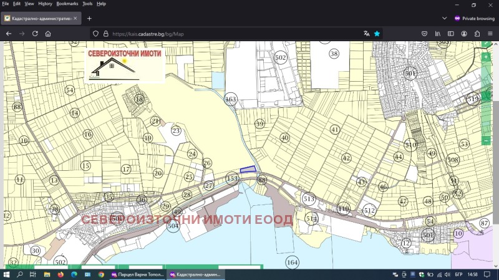Screen dimensions: 499x280
Task: Reload the cadastre map page
Action: (x=35, y=34)
